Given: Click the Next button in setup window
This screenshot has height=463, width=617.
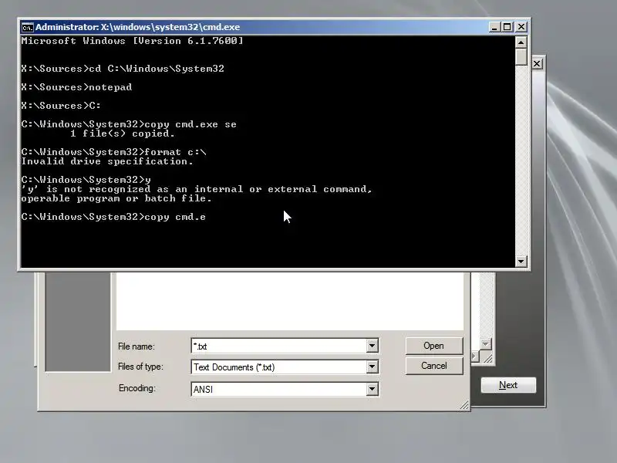Looking at the screenshot, I should 508,385.
